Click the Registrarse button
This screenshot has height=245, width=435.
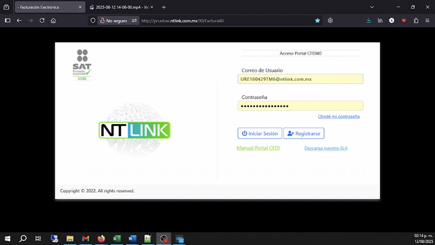tap(304, 133)
